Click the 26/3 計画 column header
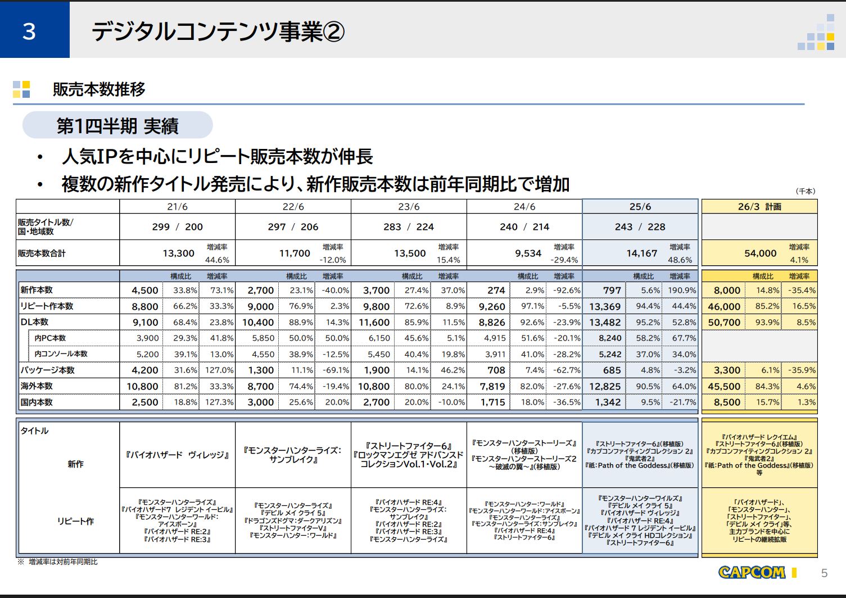The image size is (846, 598). click(759, 206)
